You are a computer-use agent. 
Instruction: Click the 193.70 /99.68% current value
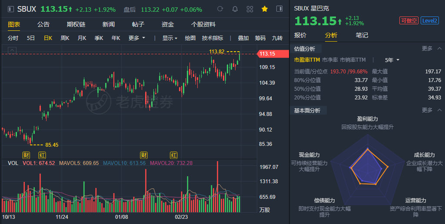pyautogui.click(x=349, y=72)
